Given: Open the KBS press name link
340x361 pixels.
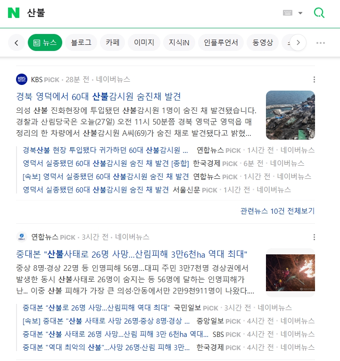Looking at the screenshot, I should click(x=37, y=80).
